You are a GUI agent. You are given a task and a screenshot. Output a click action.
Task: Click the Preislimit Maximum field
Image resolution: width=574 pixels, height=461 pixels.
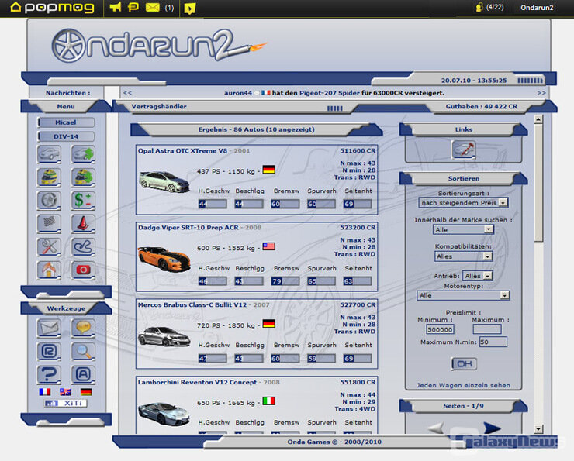point(487,329)
